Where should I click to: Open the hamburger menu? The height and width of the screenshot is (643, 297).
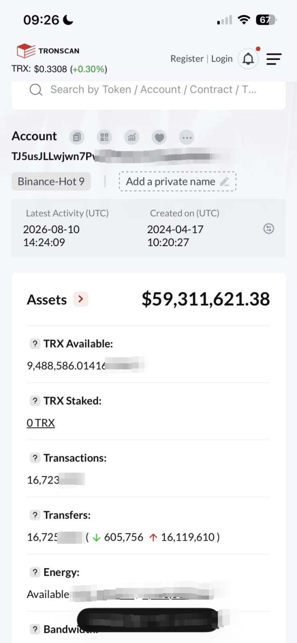(x=274, y=59)
